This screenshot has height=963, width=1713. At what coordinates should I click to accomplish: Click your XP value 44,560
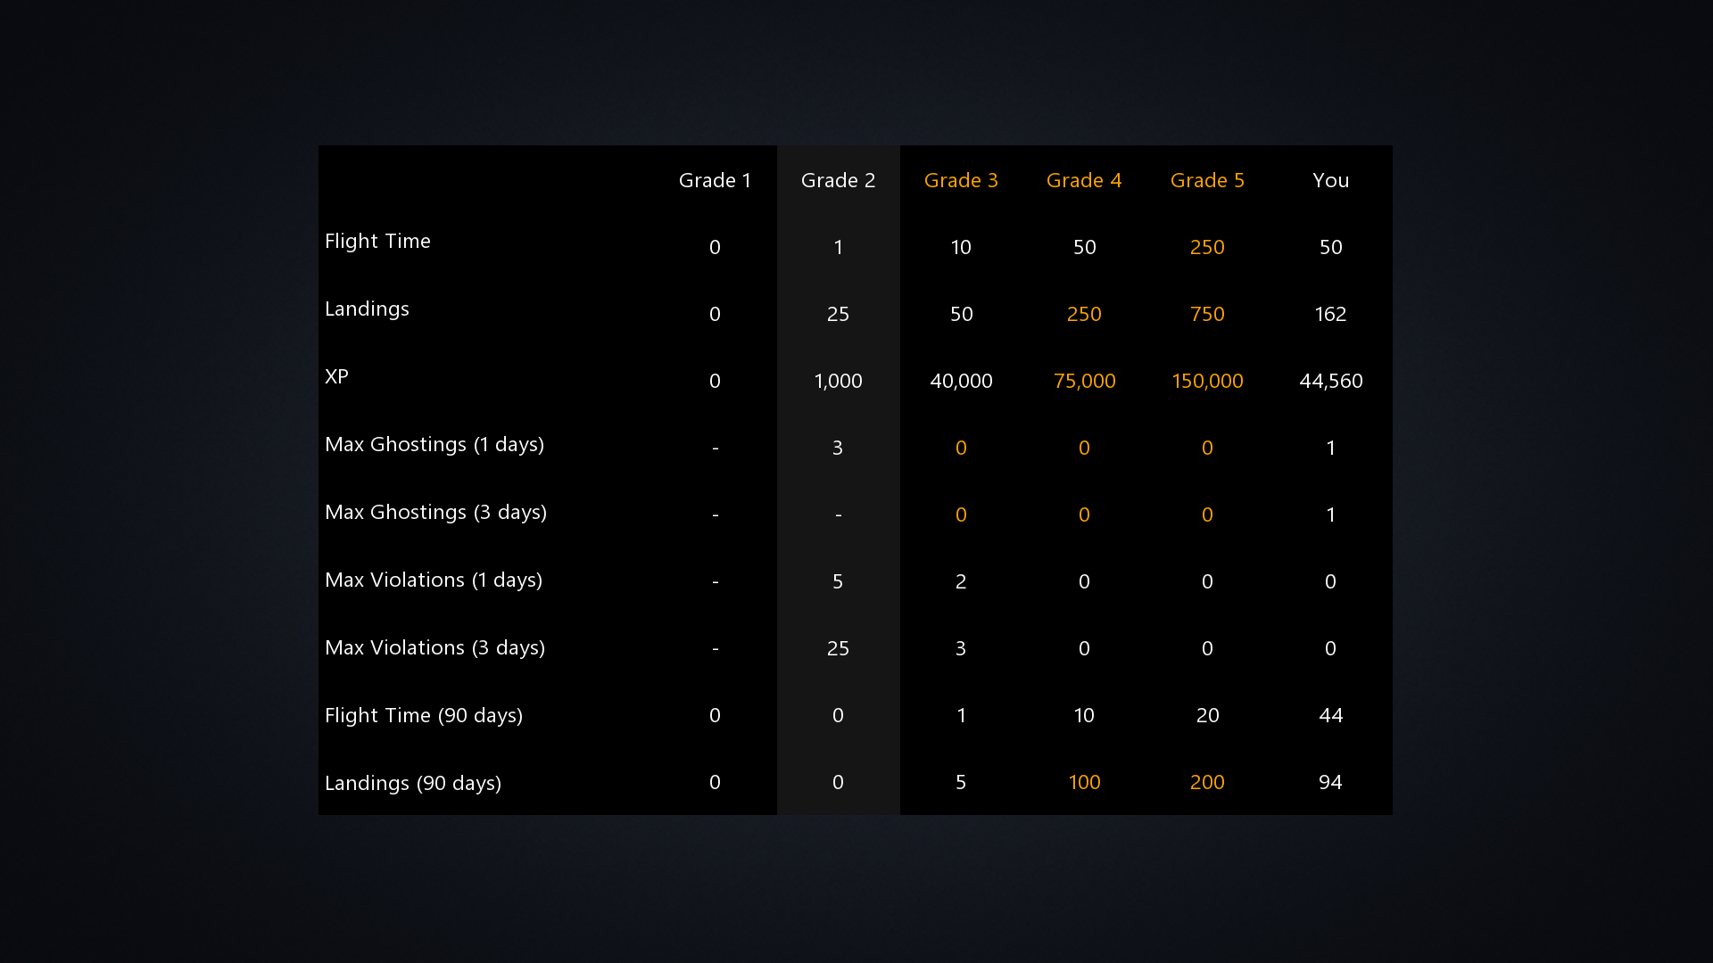tap(1330, 381)
